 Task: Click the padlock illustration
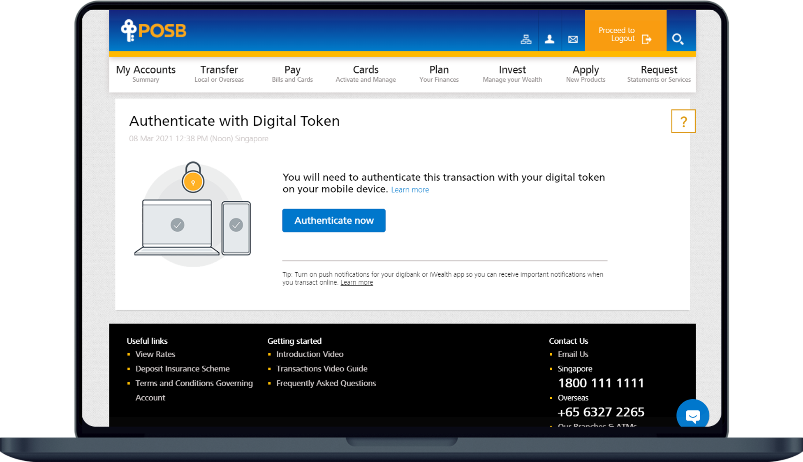point(193,177)
